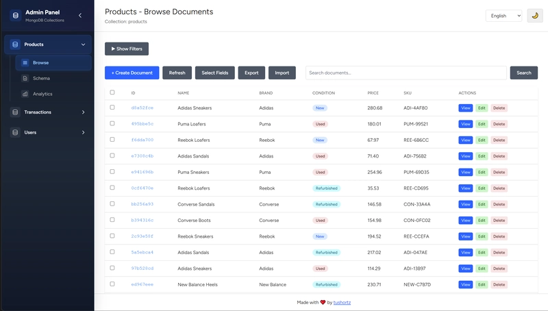Viewport: 548px width, 311px height.
Task: Click the Users database icon in sidebar
Action: pyautogui.click(x=15, y=132)
